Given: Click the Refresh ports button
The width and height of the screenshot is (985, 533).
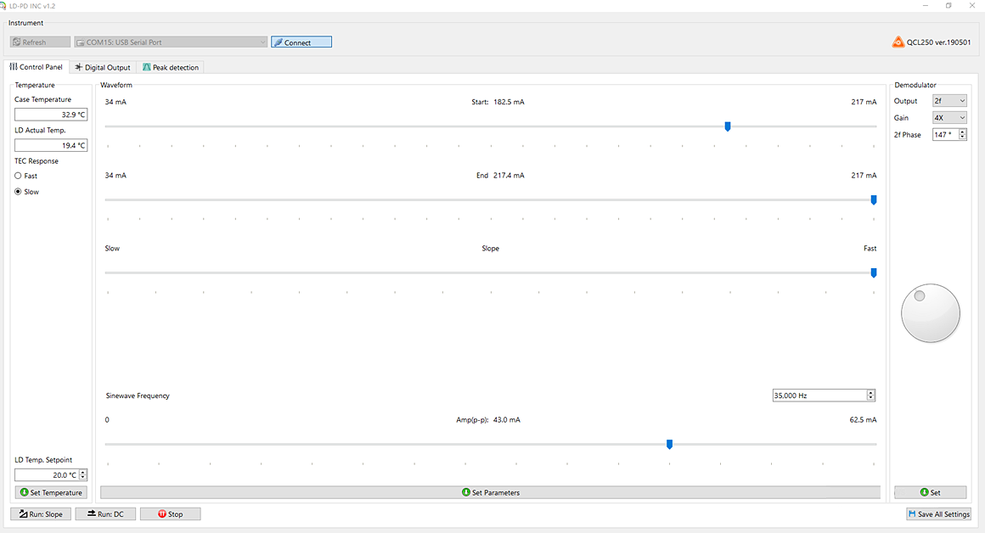Looking at the screenshot, I should click(x=40, y=42).
